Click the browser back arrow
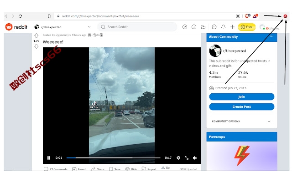292x182 pixels. [x=6, y=16]
